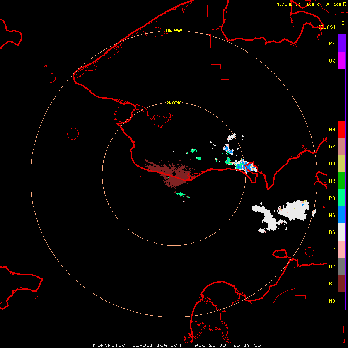The height and width of the screenshot is (348, 348).
Task: Click the "HR" legend label
Action: point(332,181)
